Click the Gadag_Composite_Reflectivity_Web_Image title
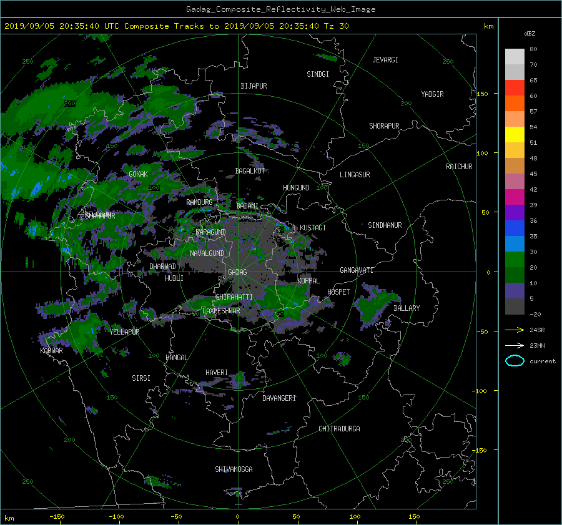562x525 pixels. [280, 9]
